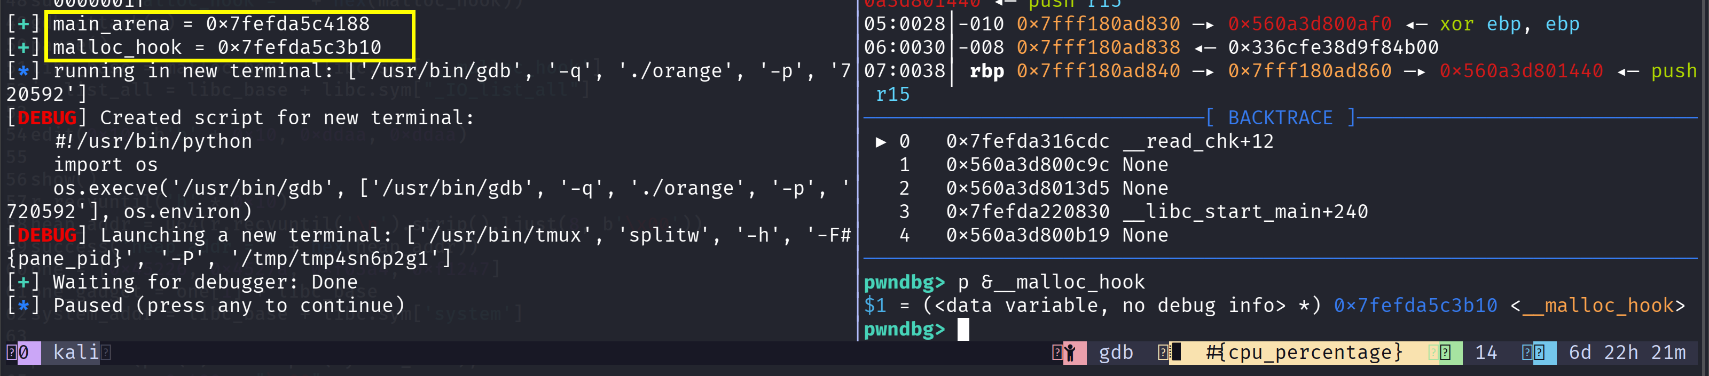Click the <__malloc_hook> symbol in result
Image resolution: width=1709 pixels, height=376 pixels.
click(1597, 306)
